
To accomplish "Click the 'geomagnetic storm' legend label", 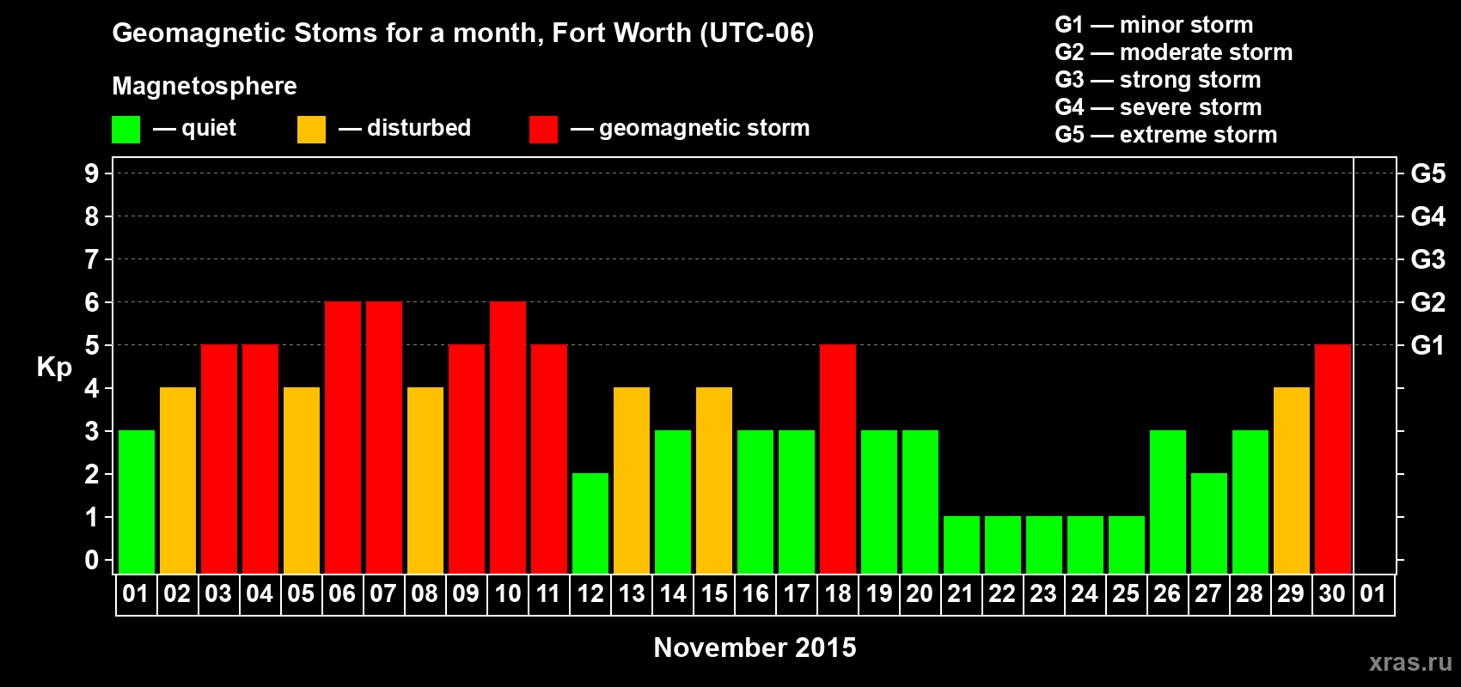I will [704, 128].
